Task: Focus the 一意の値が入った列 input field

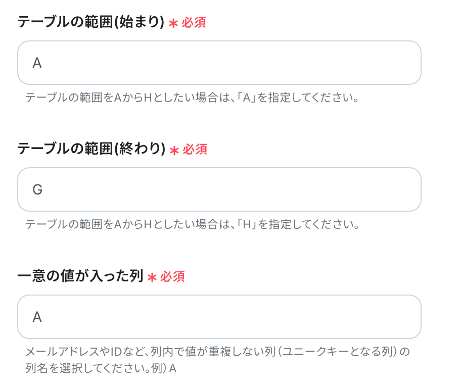Action: [x=219, y=317]
